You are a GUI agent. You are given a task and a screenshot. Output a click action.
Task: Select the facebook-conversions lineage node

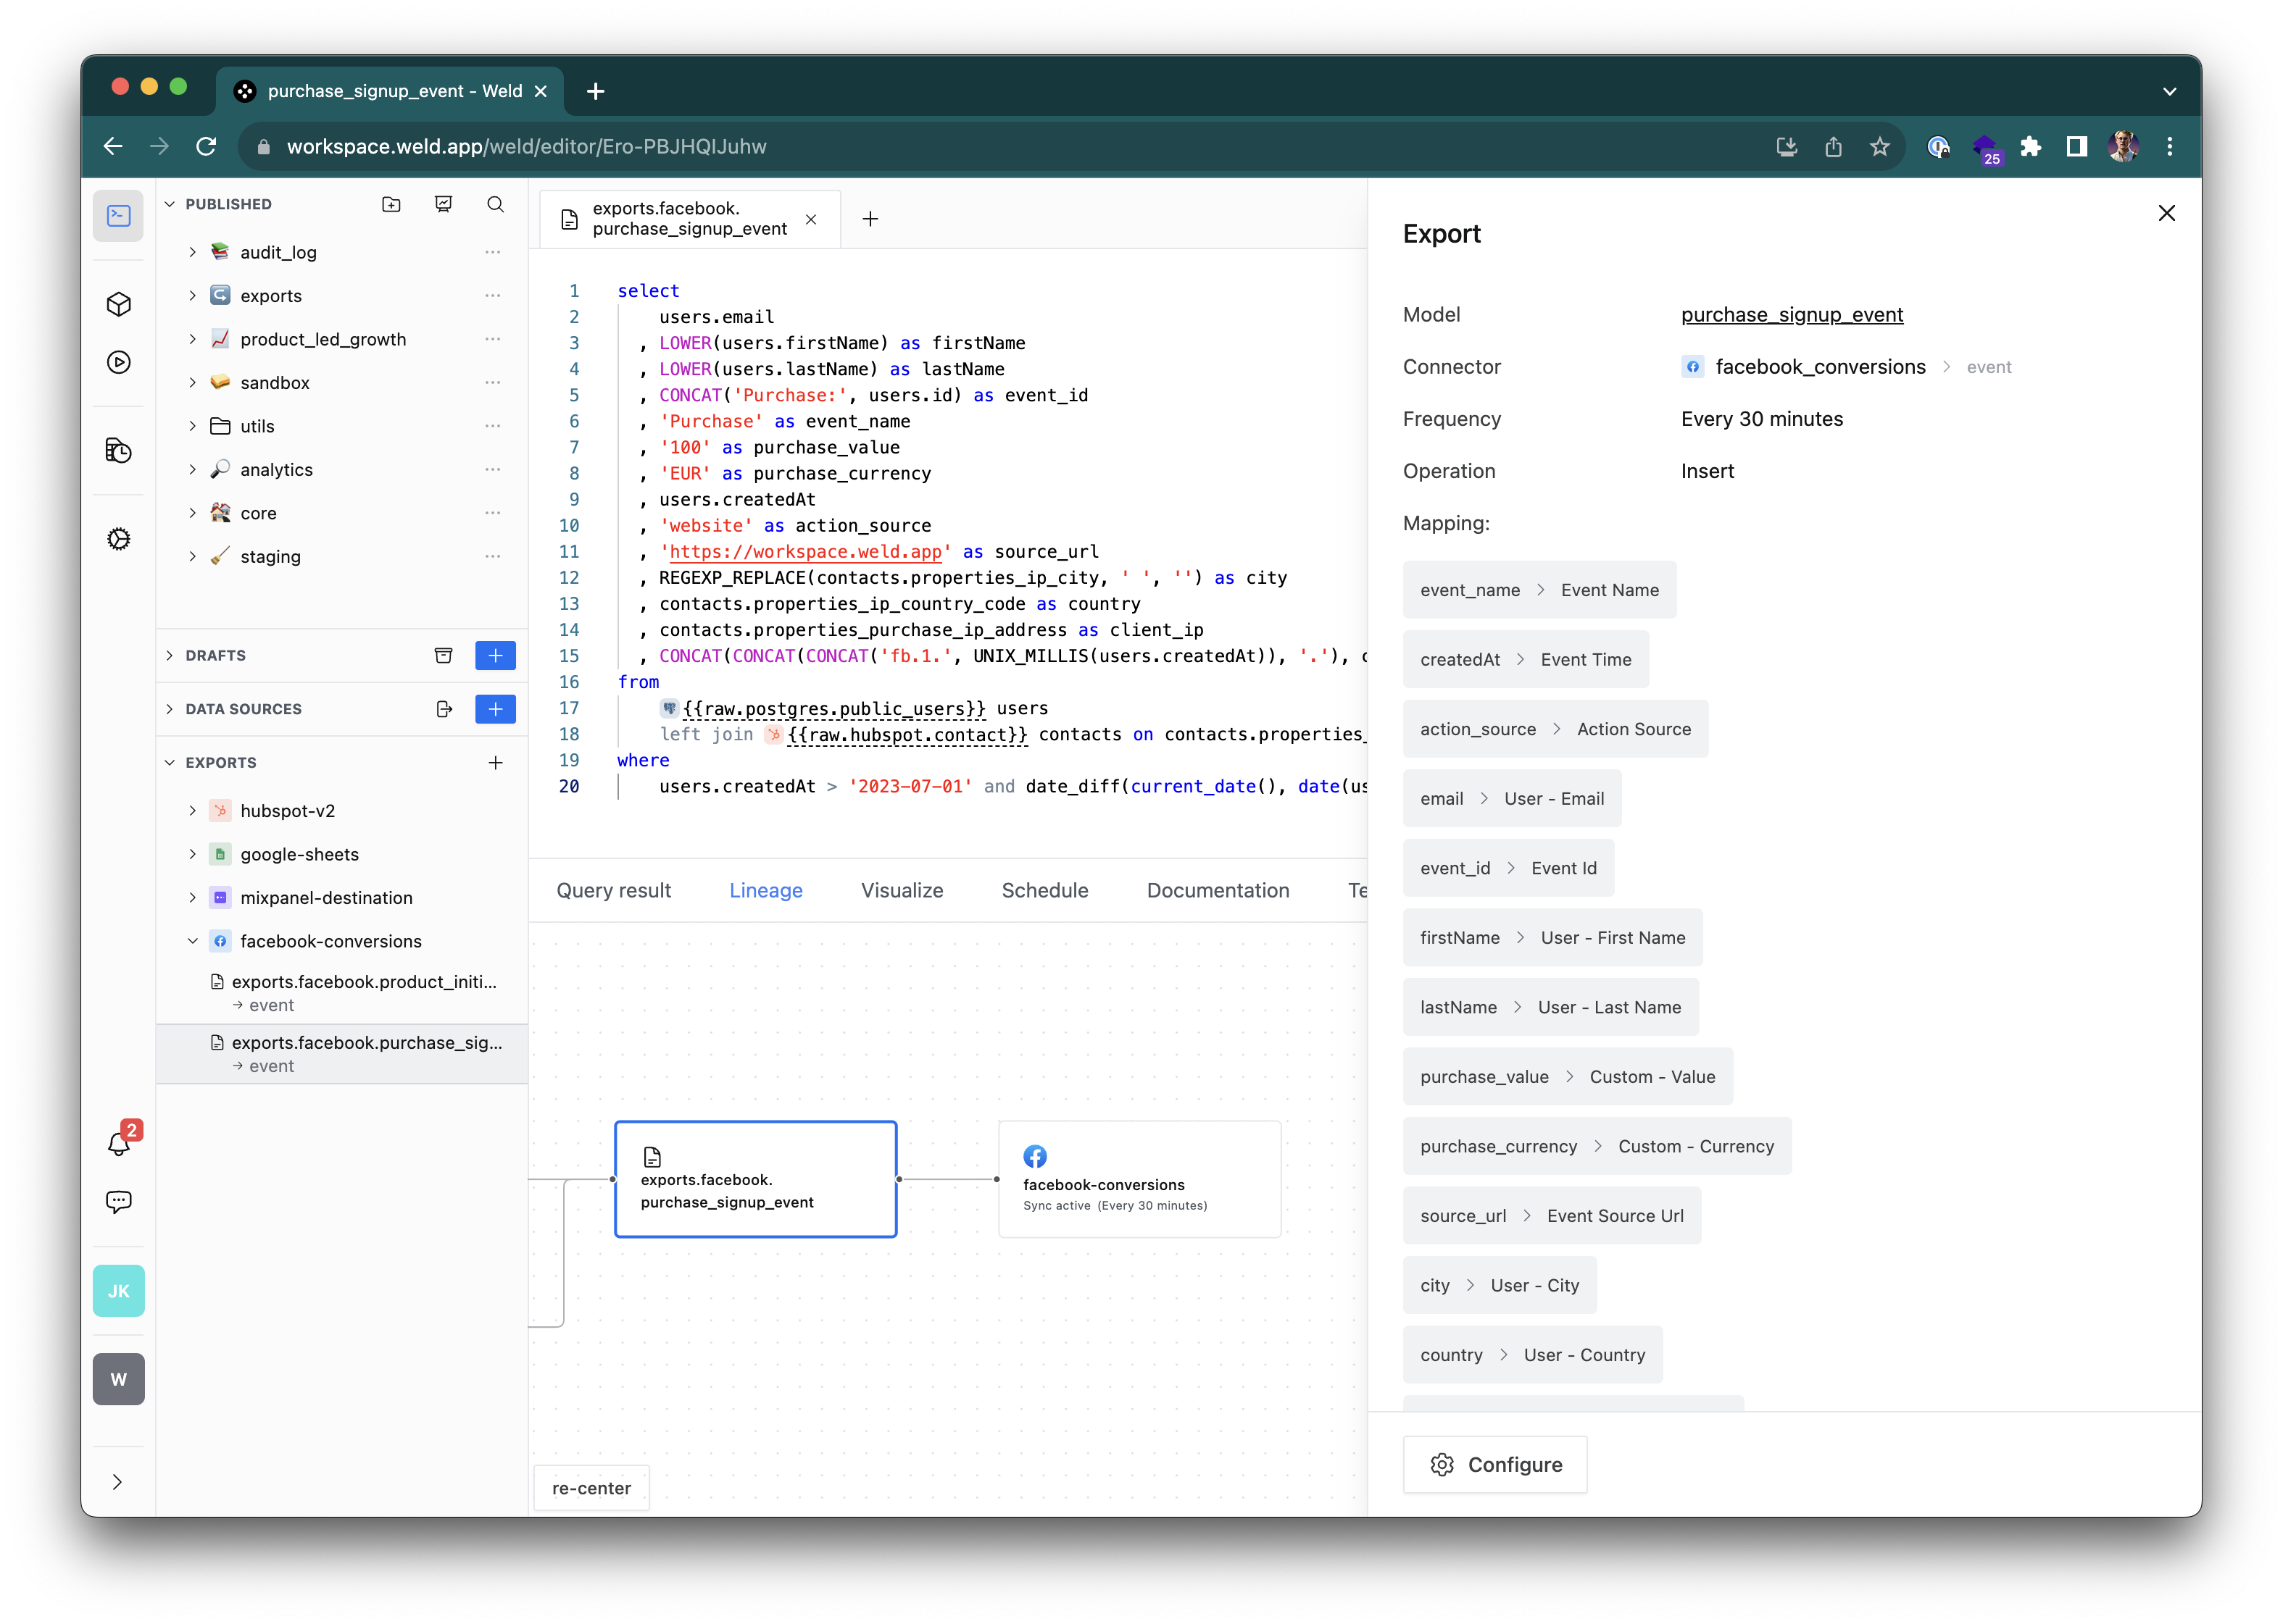1139,1179
